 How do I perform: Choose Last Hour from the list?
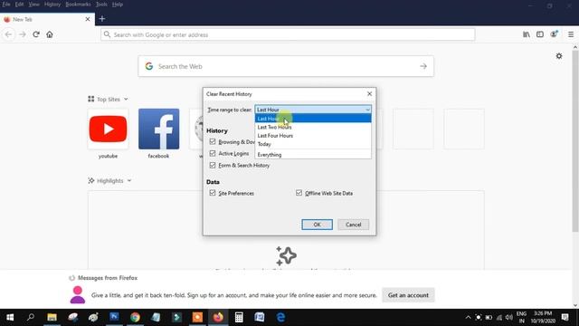(313, 119)
